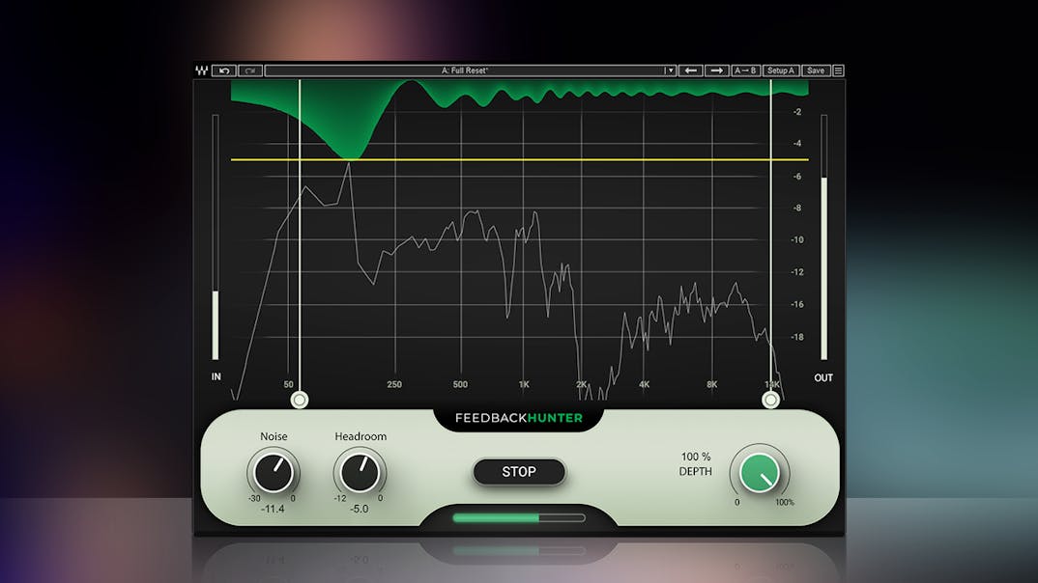Redo the last undone change
Viewport: 1038px width, 583px height.
pos(250,70)
